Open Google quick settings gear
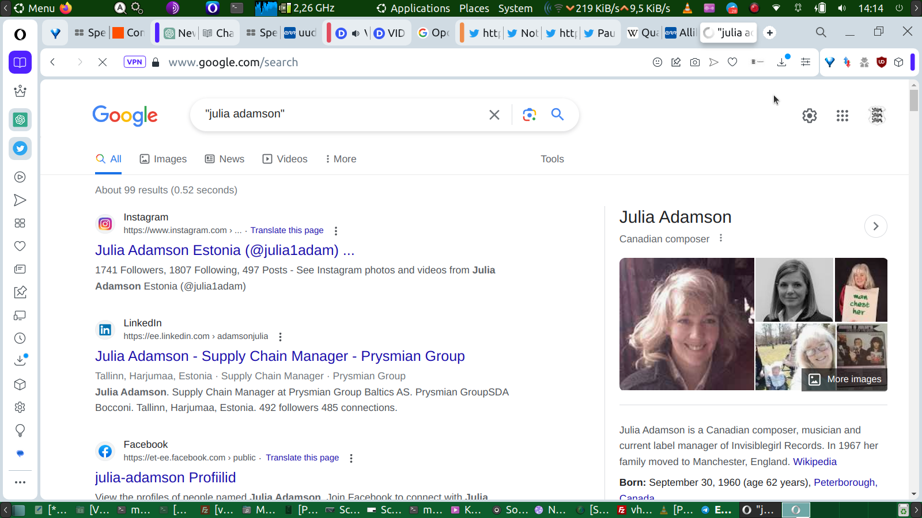Viewport: 922px width, 518px height. pyautogui.click(x=810, y=116)
